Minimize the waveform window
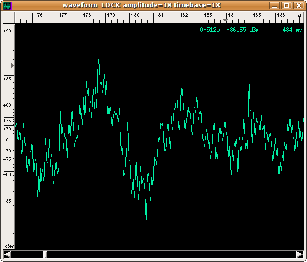307x262 pixels. point(275,6)
